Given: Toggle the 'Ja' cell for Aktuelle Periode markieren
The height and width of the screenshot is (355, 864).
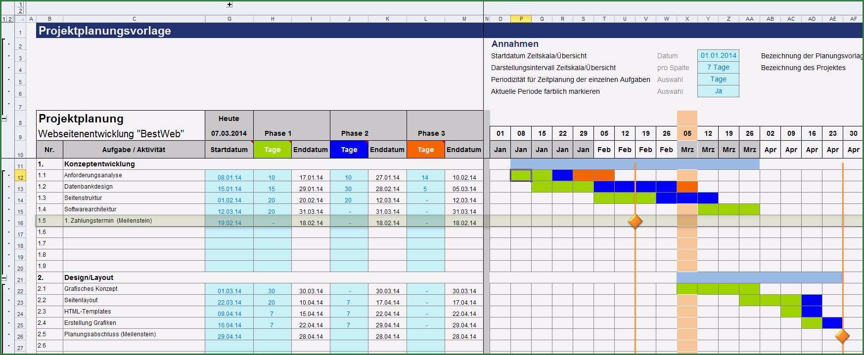Looking at the screenshot, I should click(x=718, y=91).
